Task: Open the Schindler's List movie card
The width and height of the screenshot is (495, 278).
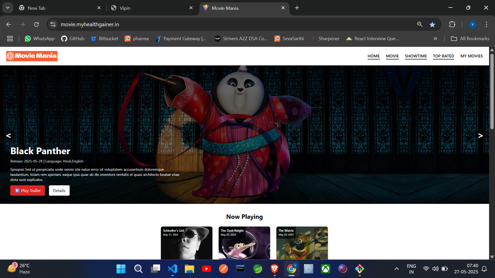Action: (187, 243)
